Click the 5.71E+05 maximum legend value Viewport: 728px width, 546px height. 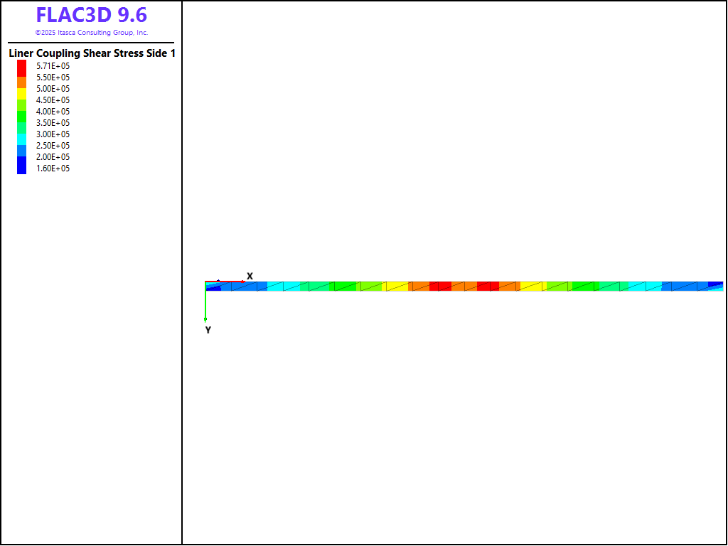click(53, 66)
